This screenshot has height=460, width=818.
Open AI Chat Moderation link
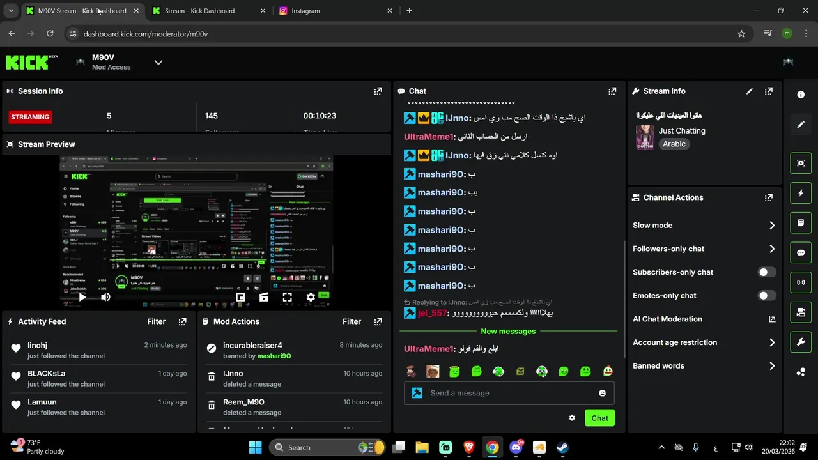704,319
